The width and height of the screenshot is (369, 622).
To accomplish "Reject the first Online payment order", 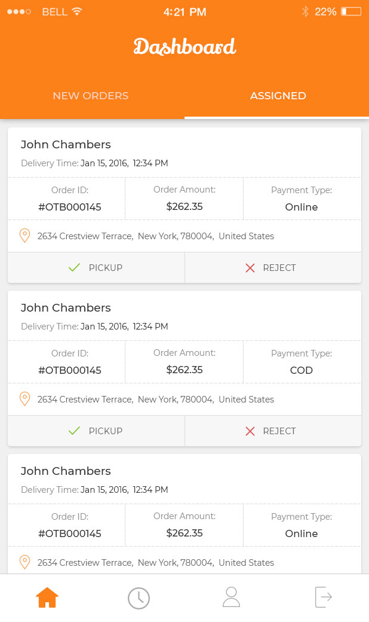I will 273,268.
